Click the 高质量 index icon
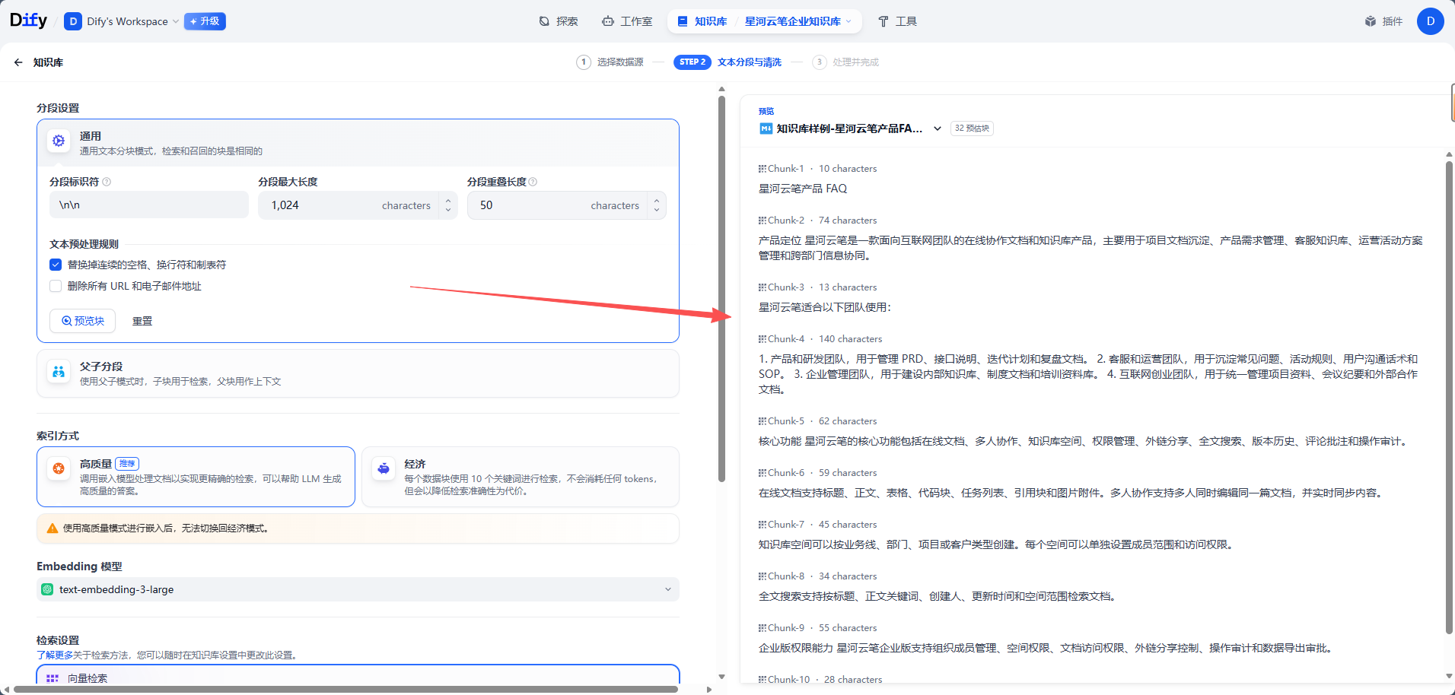Screen dimensions: 1455x695 [59, 468]
